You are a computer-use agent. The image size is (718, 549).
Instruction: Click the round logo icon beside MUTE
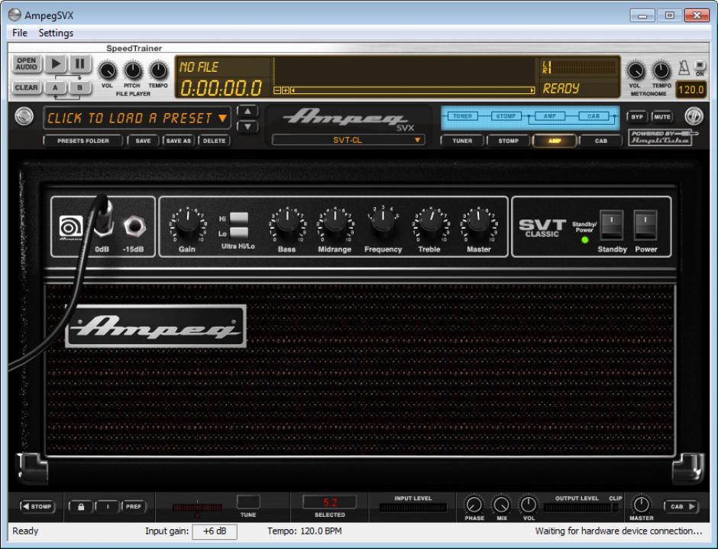(x=694, y=116)
